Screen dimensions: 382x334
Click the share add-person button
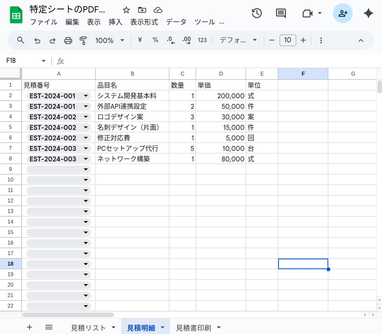pyautogui.click(x=343, y=13)
